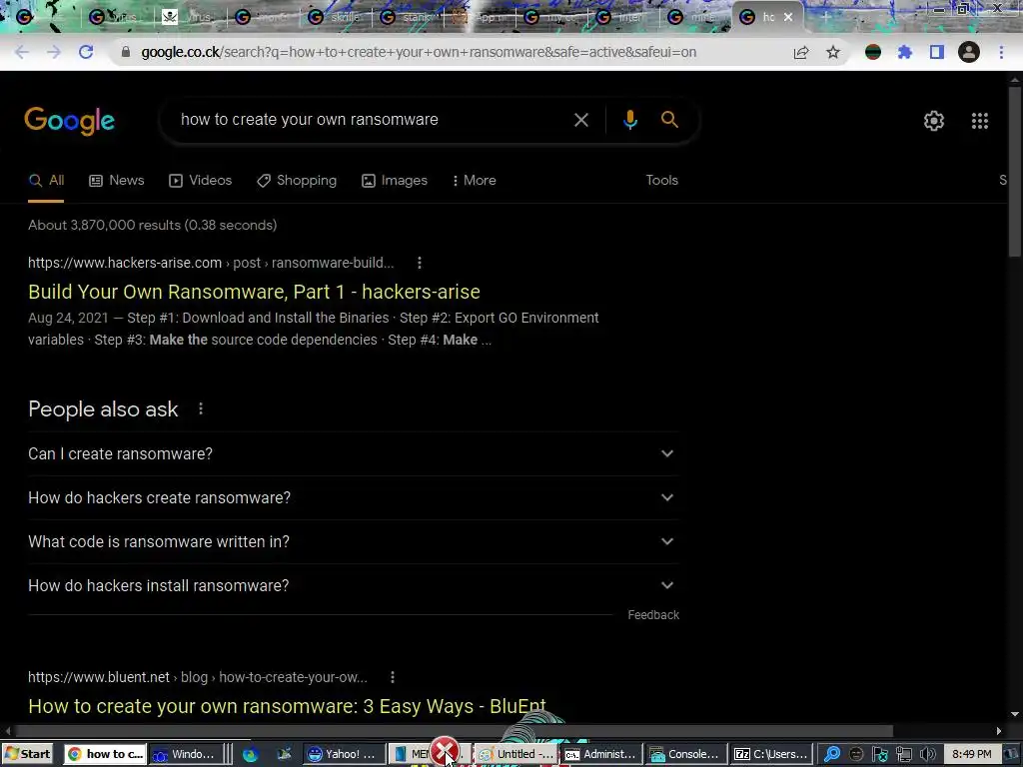Open Chrome's three-dot menu
The image size is (1023, 767).
(x=1001, y=52)
